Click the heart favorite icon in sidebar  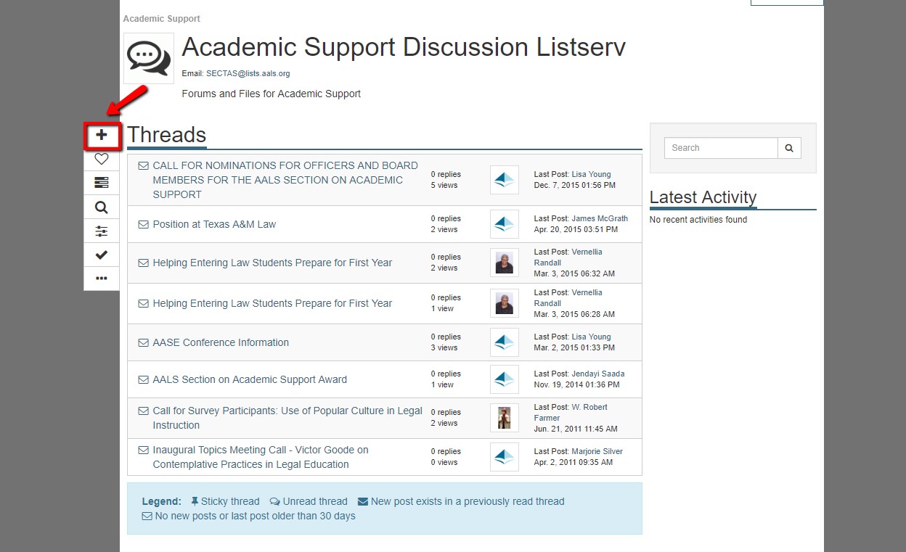(x=102, y=159)
